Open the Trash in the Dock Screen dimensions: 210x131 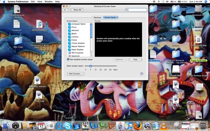click(x=203, y=126)
